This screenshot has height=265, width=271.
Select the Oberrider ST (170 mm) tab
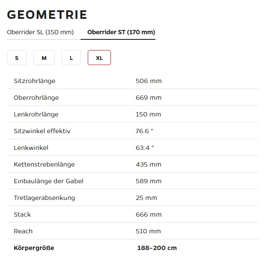(121, 32)
